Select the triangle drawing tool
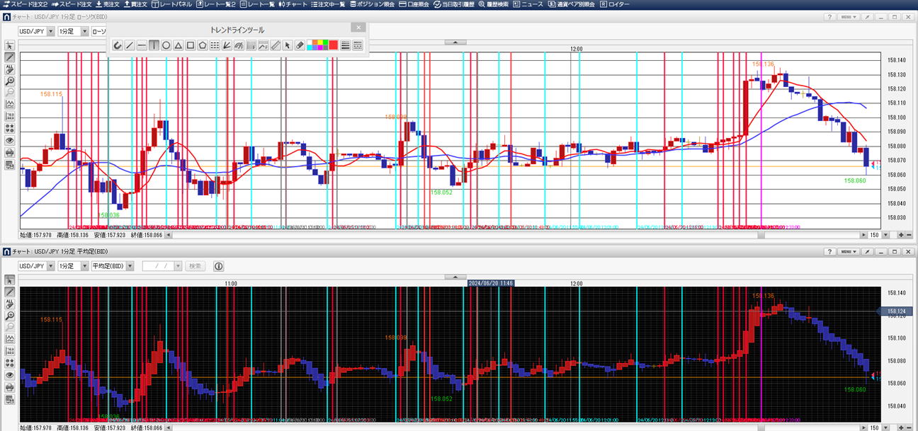918x431 pixels. pos(178,45)
